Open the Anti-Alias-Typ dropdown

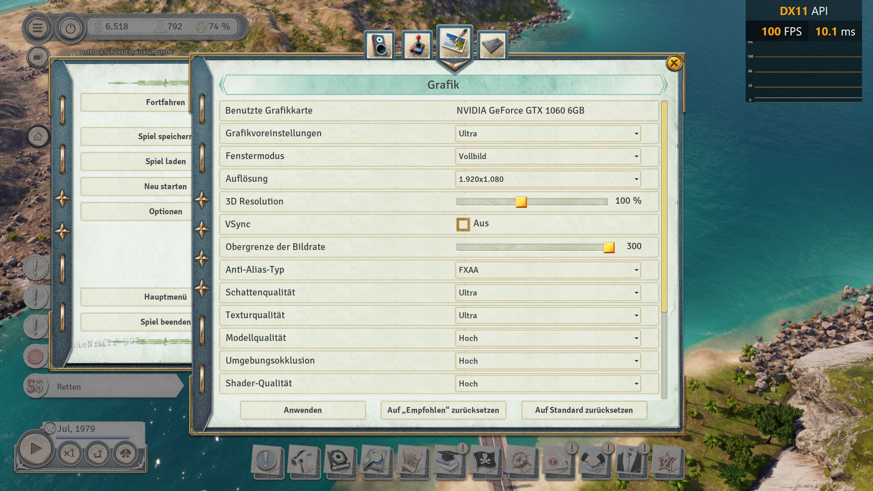click(547, 270)
